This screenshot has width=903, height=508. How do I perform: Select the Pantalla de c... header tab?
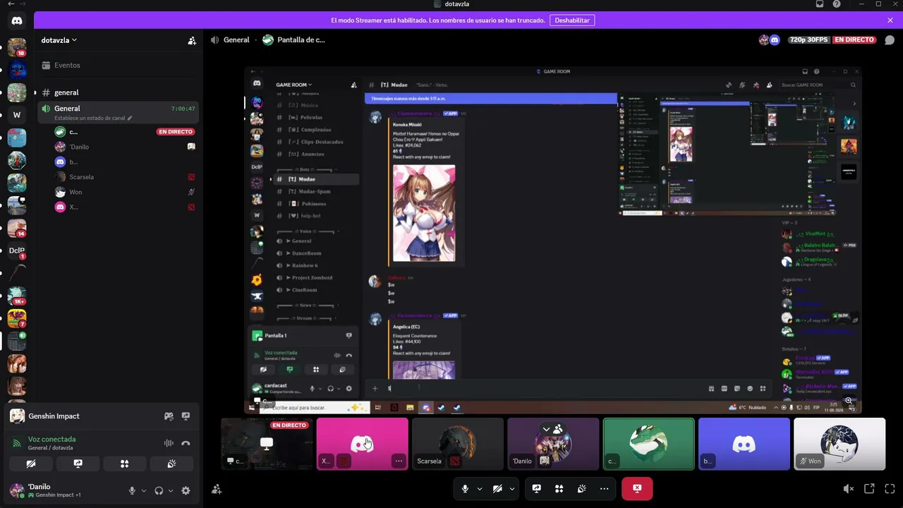pos(293,40)
